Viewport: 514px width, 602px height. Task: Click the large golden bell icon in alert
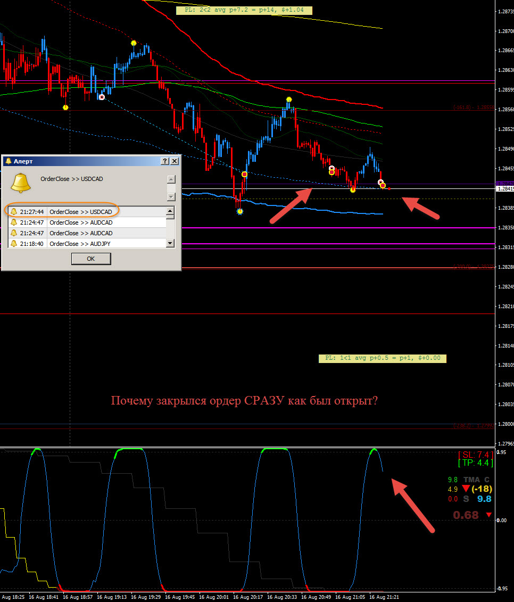(x=20, y=183)
